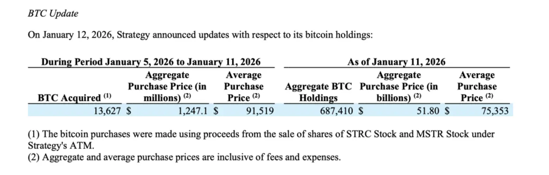Screen dimensions: 549x175
Task: Select the 1,247.1 aggregate purchase price cell
Action: [192, 112]
